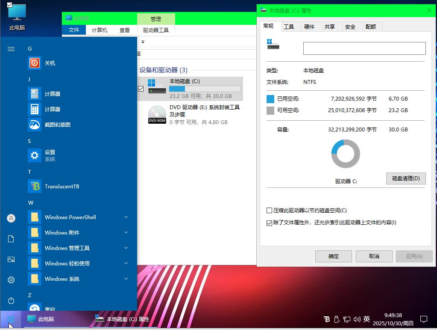Open the user account icon in Start

(x=11, y=218)
